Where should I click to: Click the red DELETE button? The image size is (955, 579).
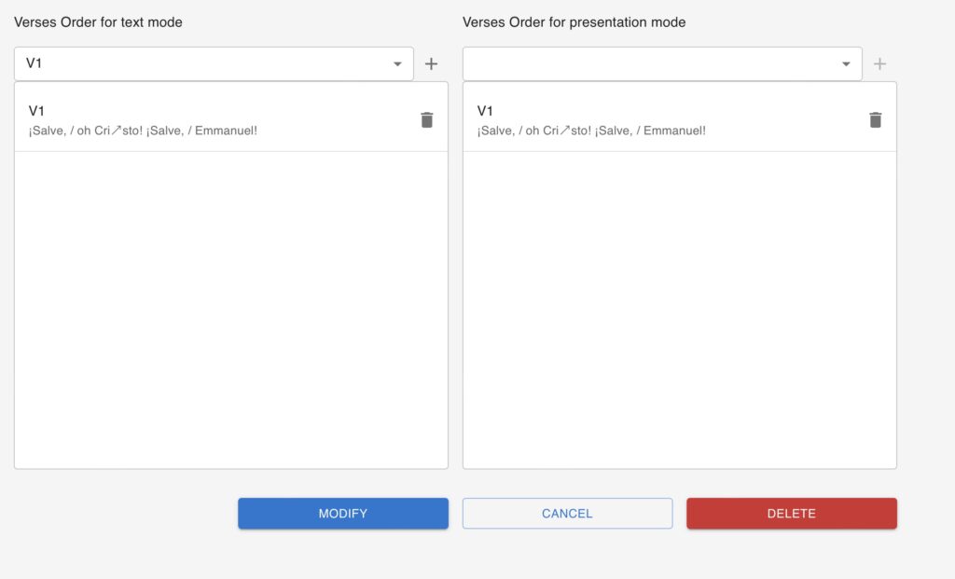click(791, 513)
